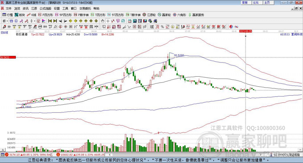Click the highlighted 2023-08-25 date marker
303x163 pixels.
click(x=245, y=31)
